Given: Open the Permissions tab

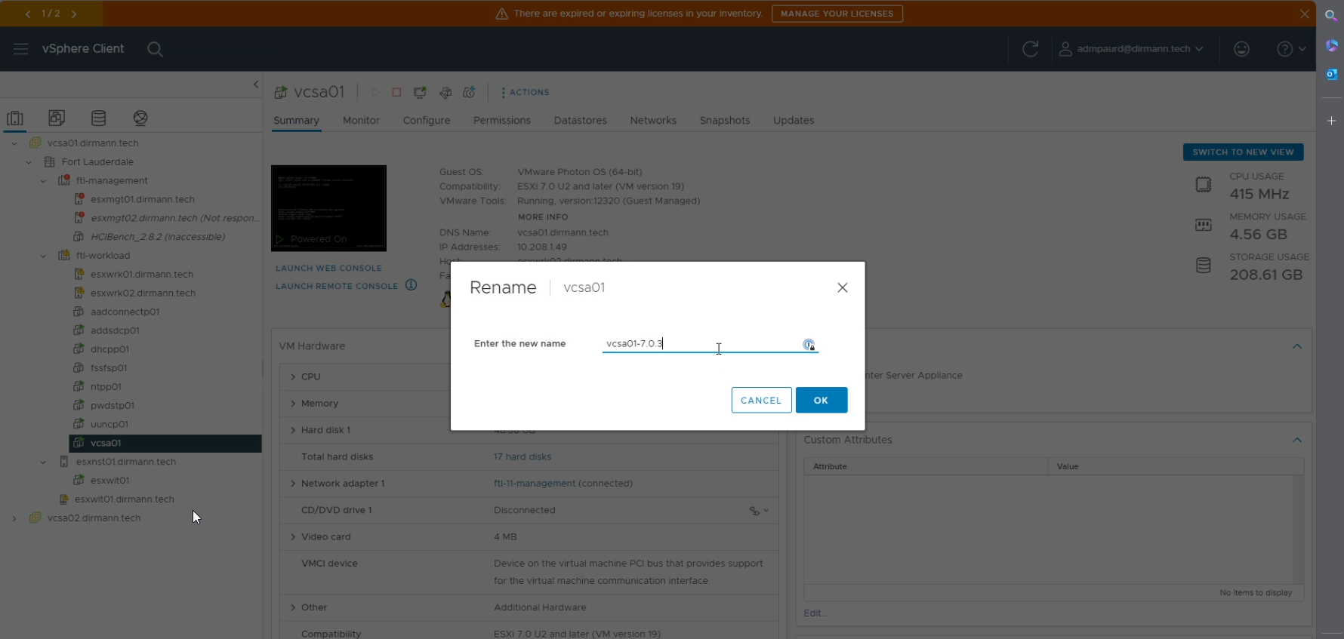Looking at the screenshot, I should [x=502, y=121].
